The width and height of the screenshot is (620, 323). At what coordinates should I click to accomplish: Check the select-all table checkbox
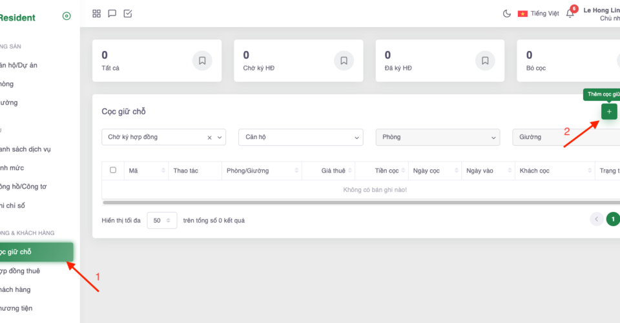point(113,171)
